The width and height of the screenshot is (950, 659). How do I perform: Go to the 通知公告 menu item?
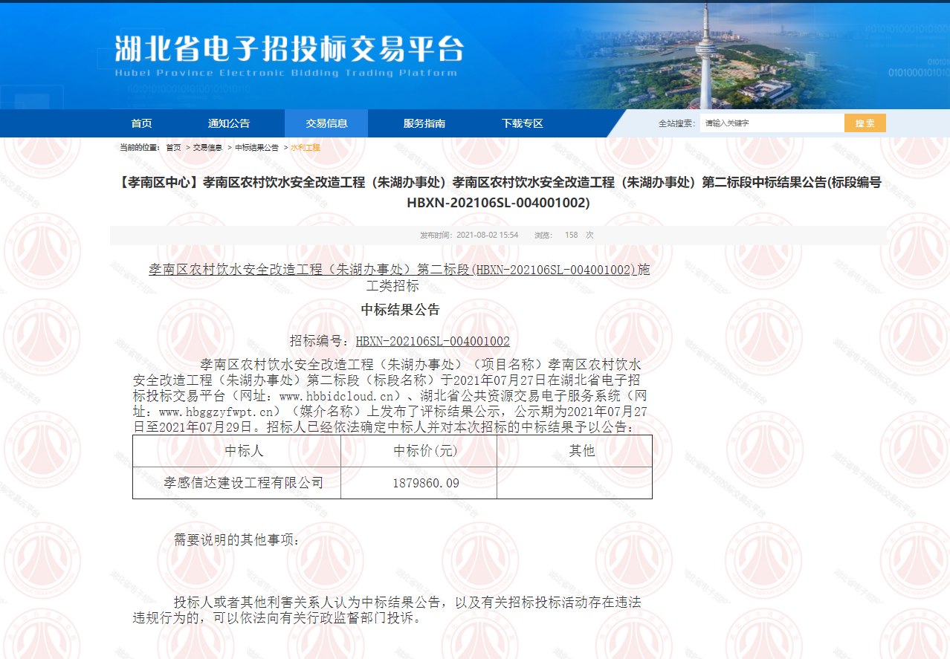[229, 123]
